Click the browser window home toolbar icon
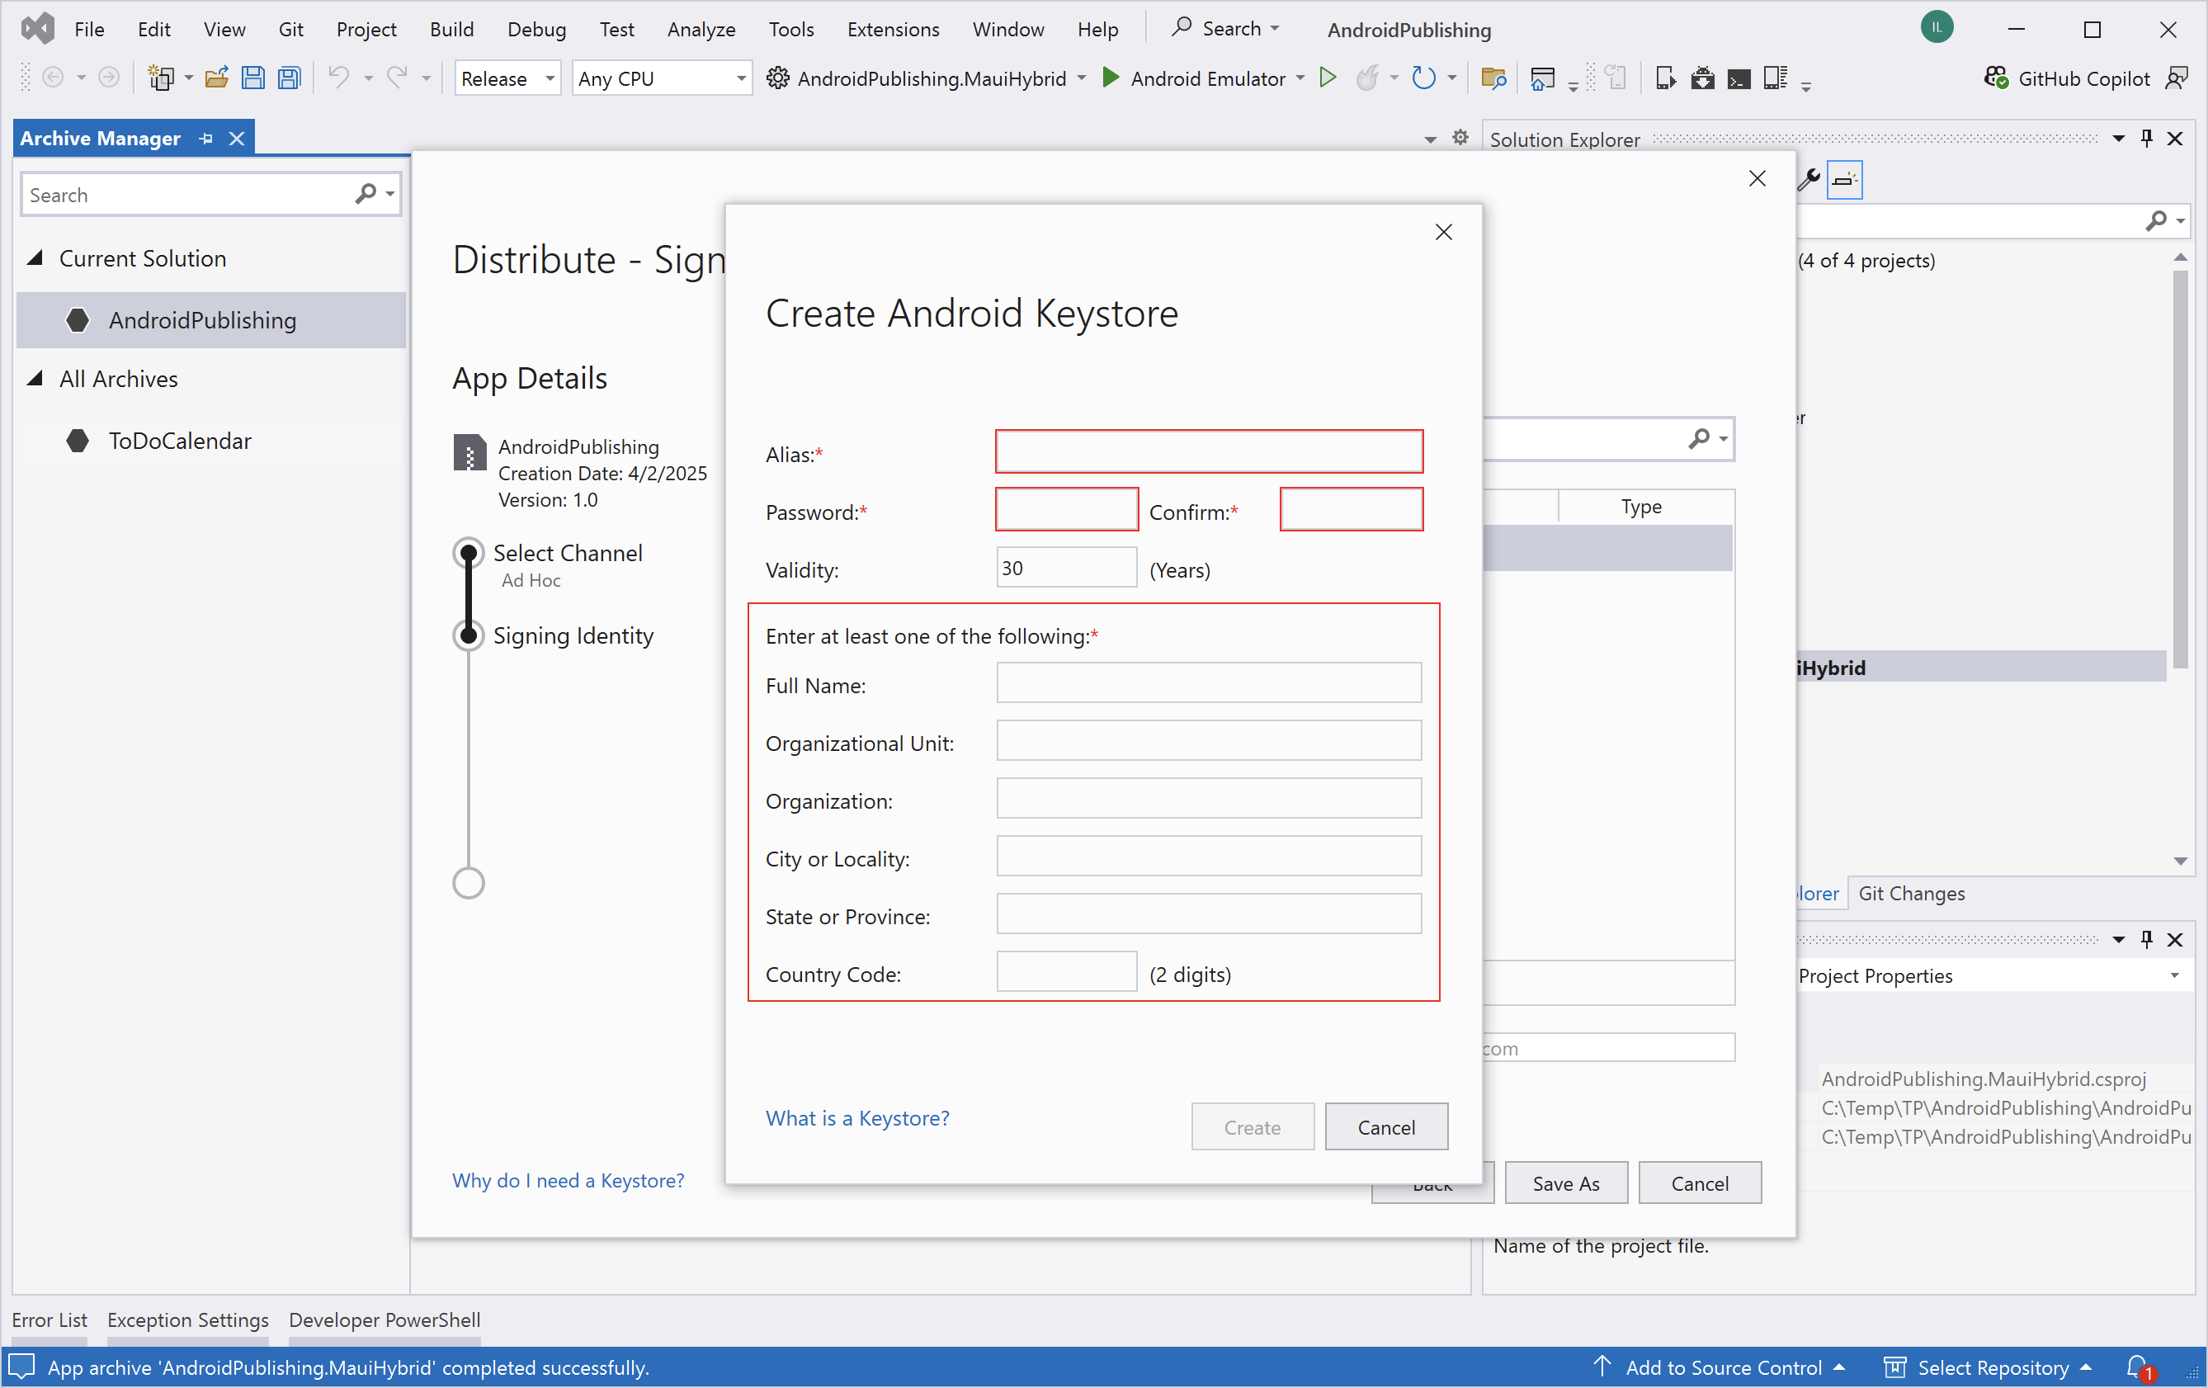The height and width of the screenshot is (1388, 2208). [1542, 78]
